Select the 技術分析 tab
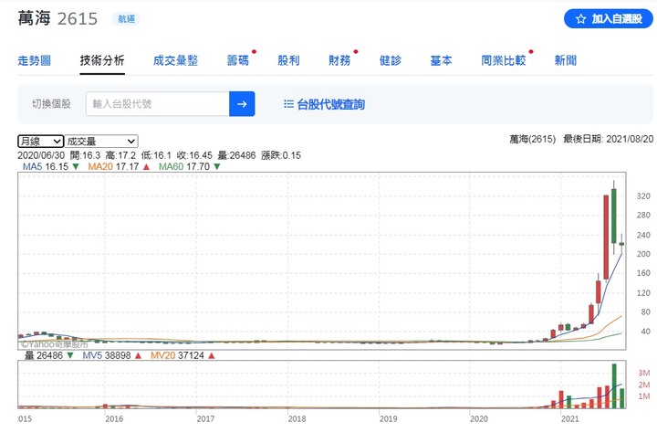This screenshot has width=657, height=443. click(102, 60)
